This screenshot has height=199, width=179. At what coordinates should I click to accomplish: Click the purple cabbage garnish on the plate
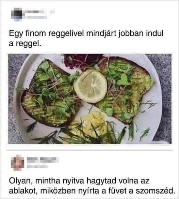tap(82, 61)
